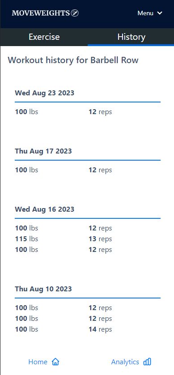The image size is (174, 375).
Task: Open the Analytics link
Action: (131, 362)
